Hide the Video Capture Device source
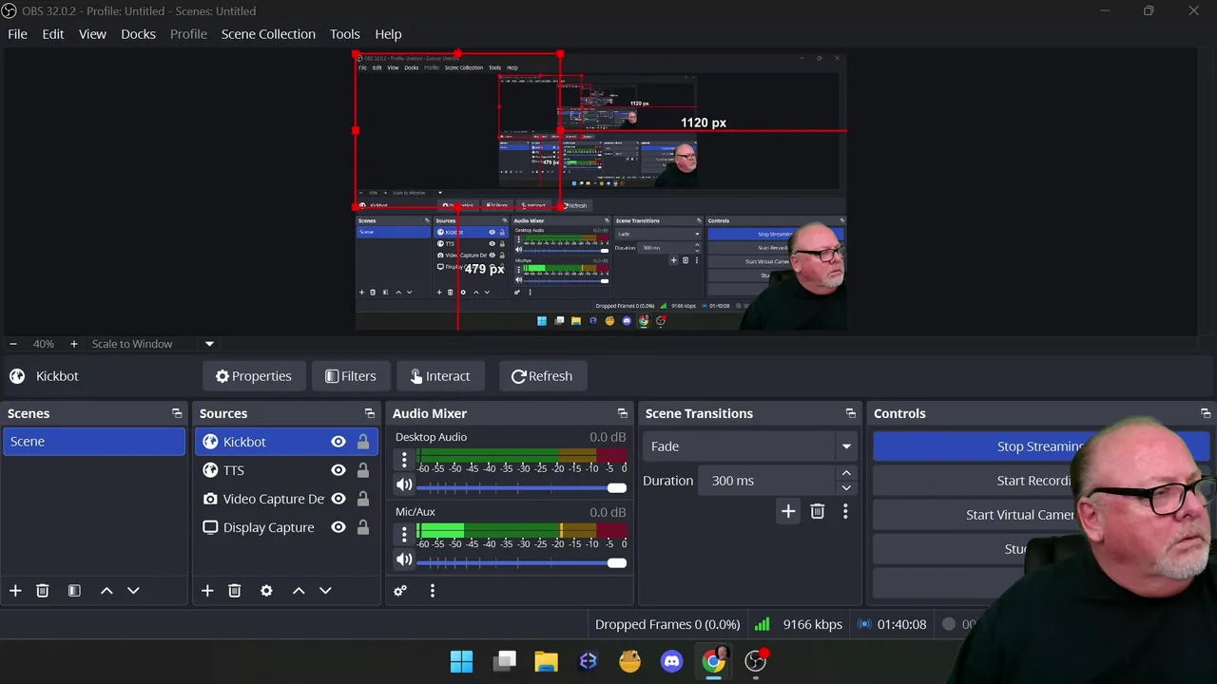This screenshot has width=1217, height=684. 338,499
